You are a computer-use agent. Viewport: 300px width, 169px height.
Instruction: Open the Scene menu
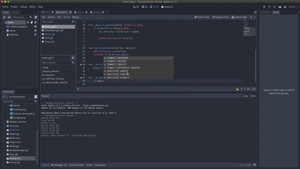[5, 7]
